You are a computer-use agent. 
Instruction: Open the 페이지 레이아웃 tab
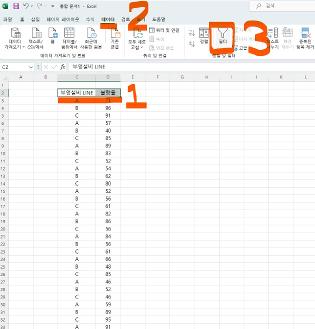coord(62,19)
